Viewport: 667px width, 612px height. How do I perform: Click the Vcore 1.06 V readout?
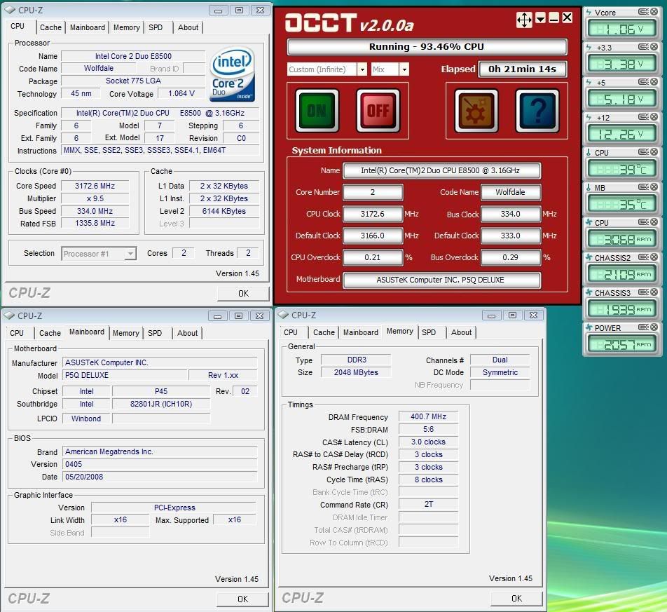(x=622, y=29)
